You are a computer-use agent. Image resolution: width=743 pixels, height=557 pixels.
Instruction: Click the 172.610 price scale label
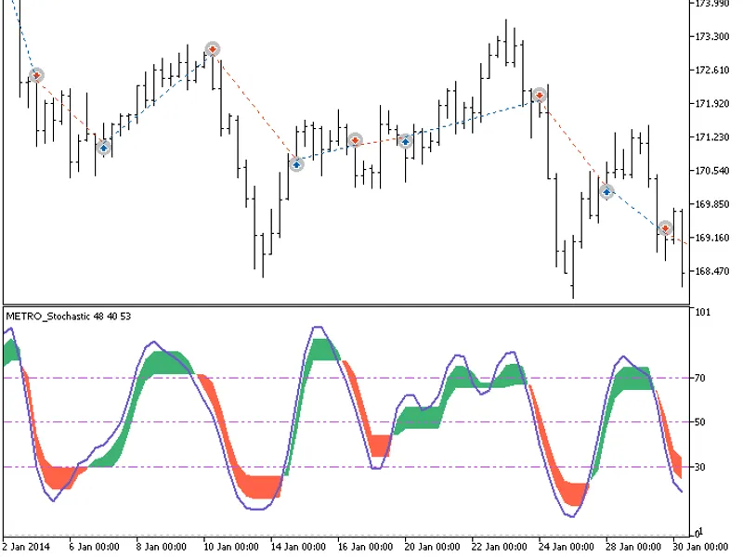pyautogui.click(x=711, y=71)
